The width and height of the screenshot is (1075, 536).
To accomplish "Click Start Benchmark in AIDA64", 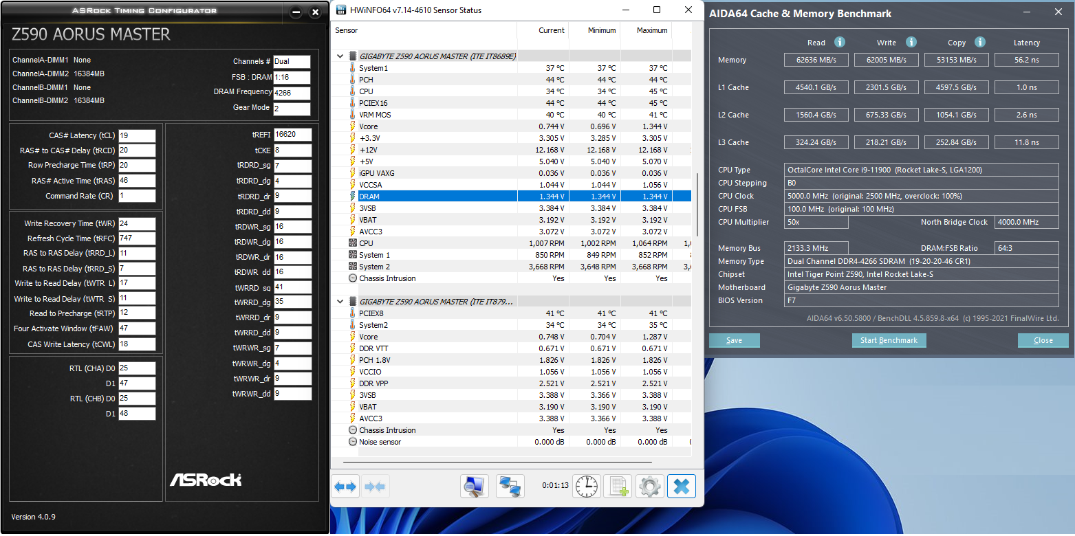I will [x=889, y=340].
